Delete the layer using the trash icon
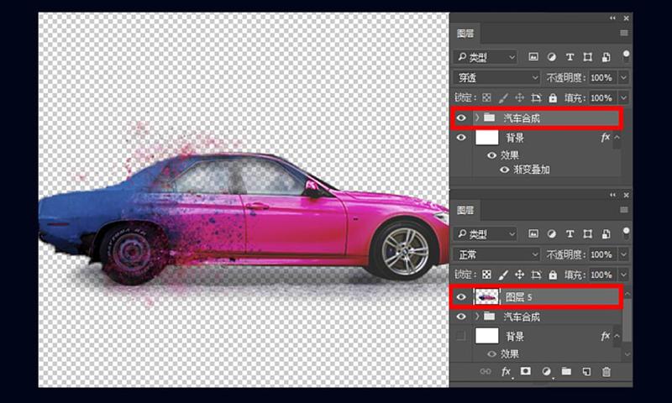Image resolution: width=672 pixels, height=403 pixels. point(606,371)
